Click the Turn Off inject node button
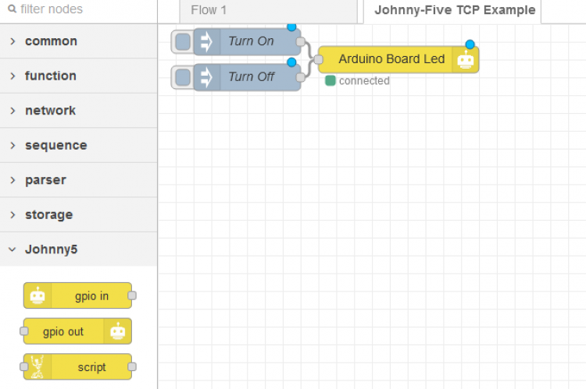 [183, 78]
